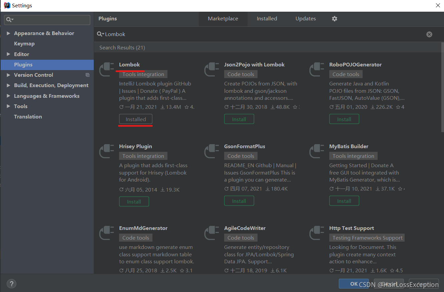The height and width of the screenshot is (292, 444).
Task: Click Tools integration tag under Lombok
Action: pos(143,74)
